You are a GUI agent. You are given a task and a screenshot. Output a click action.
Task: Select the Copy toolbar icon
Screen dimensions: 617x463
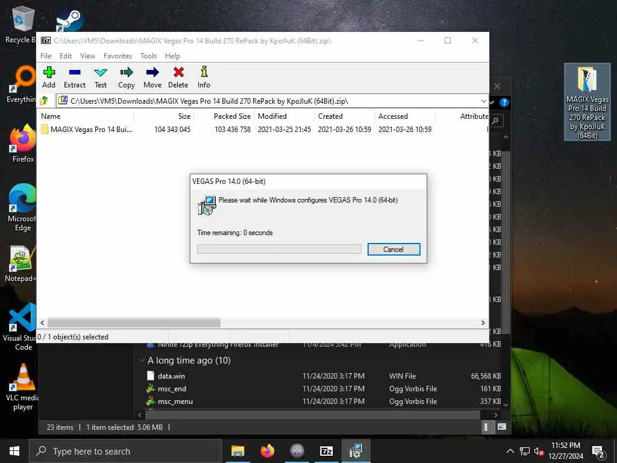[127, 77]
